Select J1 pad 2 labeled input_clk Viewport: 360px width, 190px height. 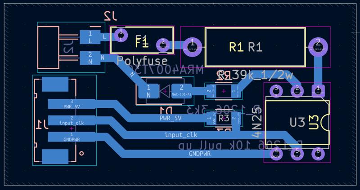point(72,120)
